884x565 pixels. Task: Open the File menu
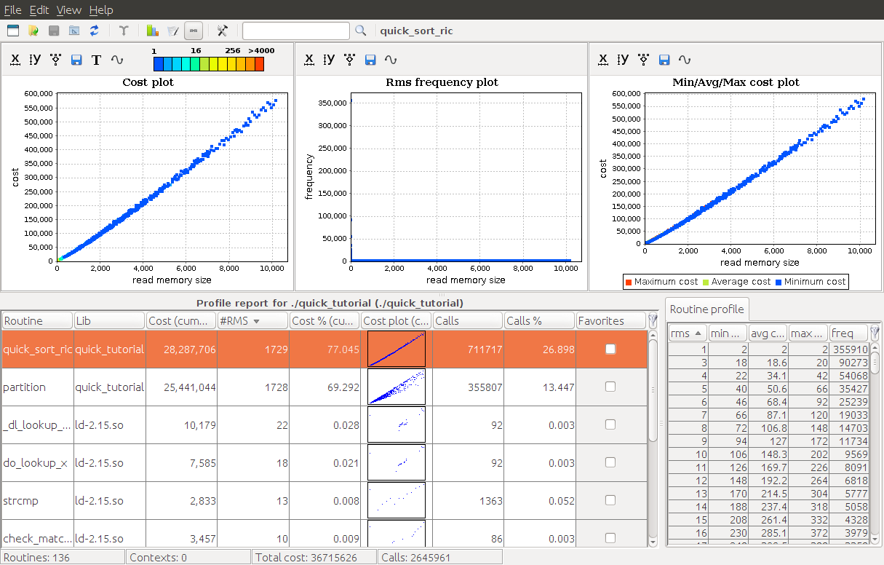[x=13, y=9]
